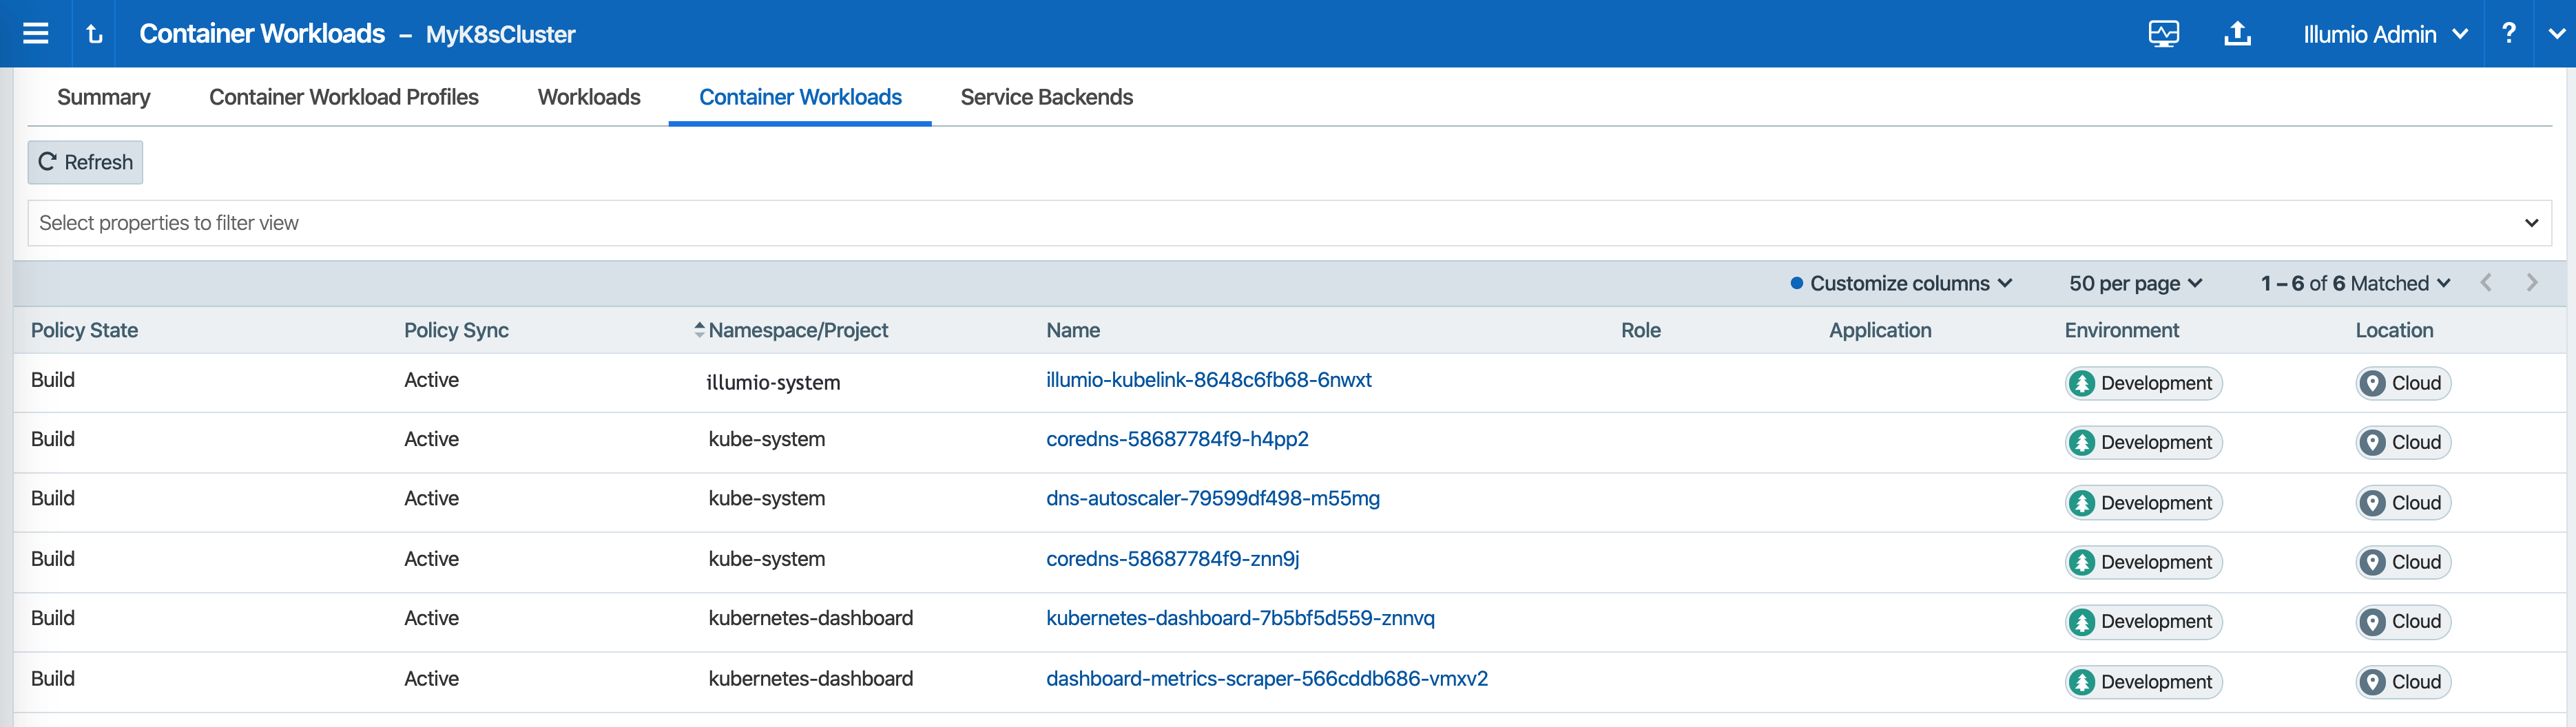Click the Development environment pine tree icon
Image resolution: width=2576 pixels, height=727 pixels.
point(2083,382)
